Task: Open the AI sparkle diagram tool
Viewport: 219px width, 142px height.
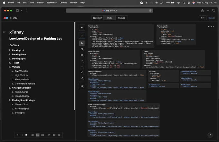Action: (82, 36)
